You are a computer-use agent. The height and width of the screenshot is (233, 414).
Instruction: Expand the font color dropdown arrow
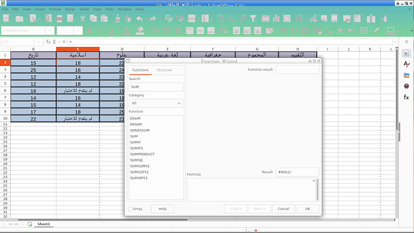(133, 31)
